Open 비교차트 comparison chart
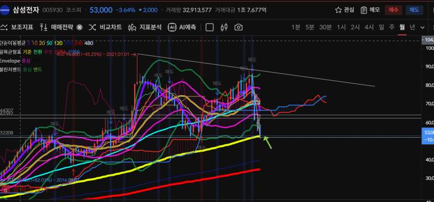This screenshot has width=434, height=202. pos(105,27)
